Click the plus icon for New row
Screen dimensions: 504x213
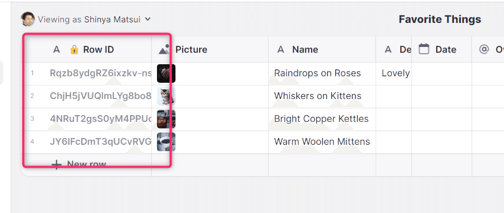[x=57, y=164]
